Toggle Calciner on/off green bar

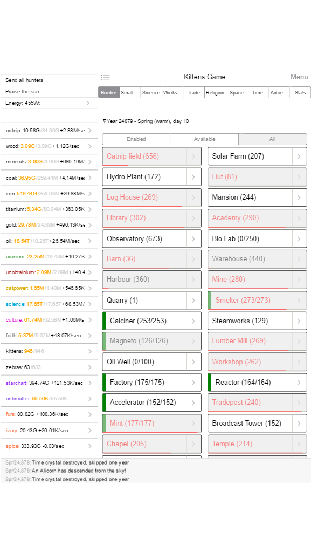pyautogui.click(x=104, y=321)
